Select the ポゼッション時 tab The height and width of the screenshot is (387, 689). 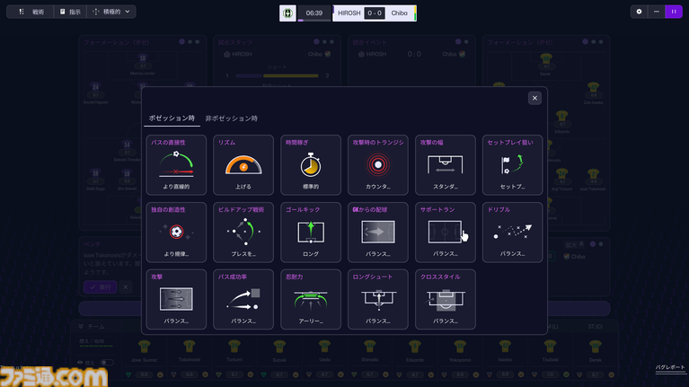171,119
